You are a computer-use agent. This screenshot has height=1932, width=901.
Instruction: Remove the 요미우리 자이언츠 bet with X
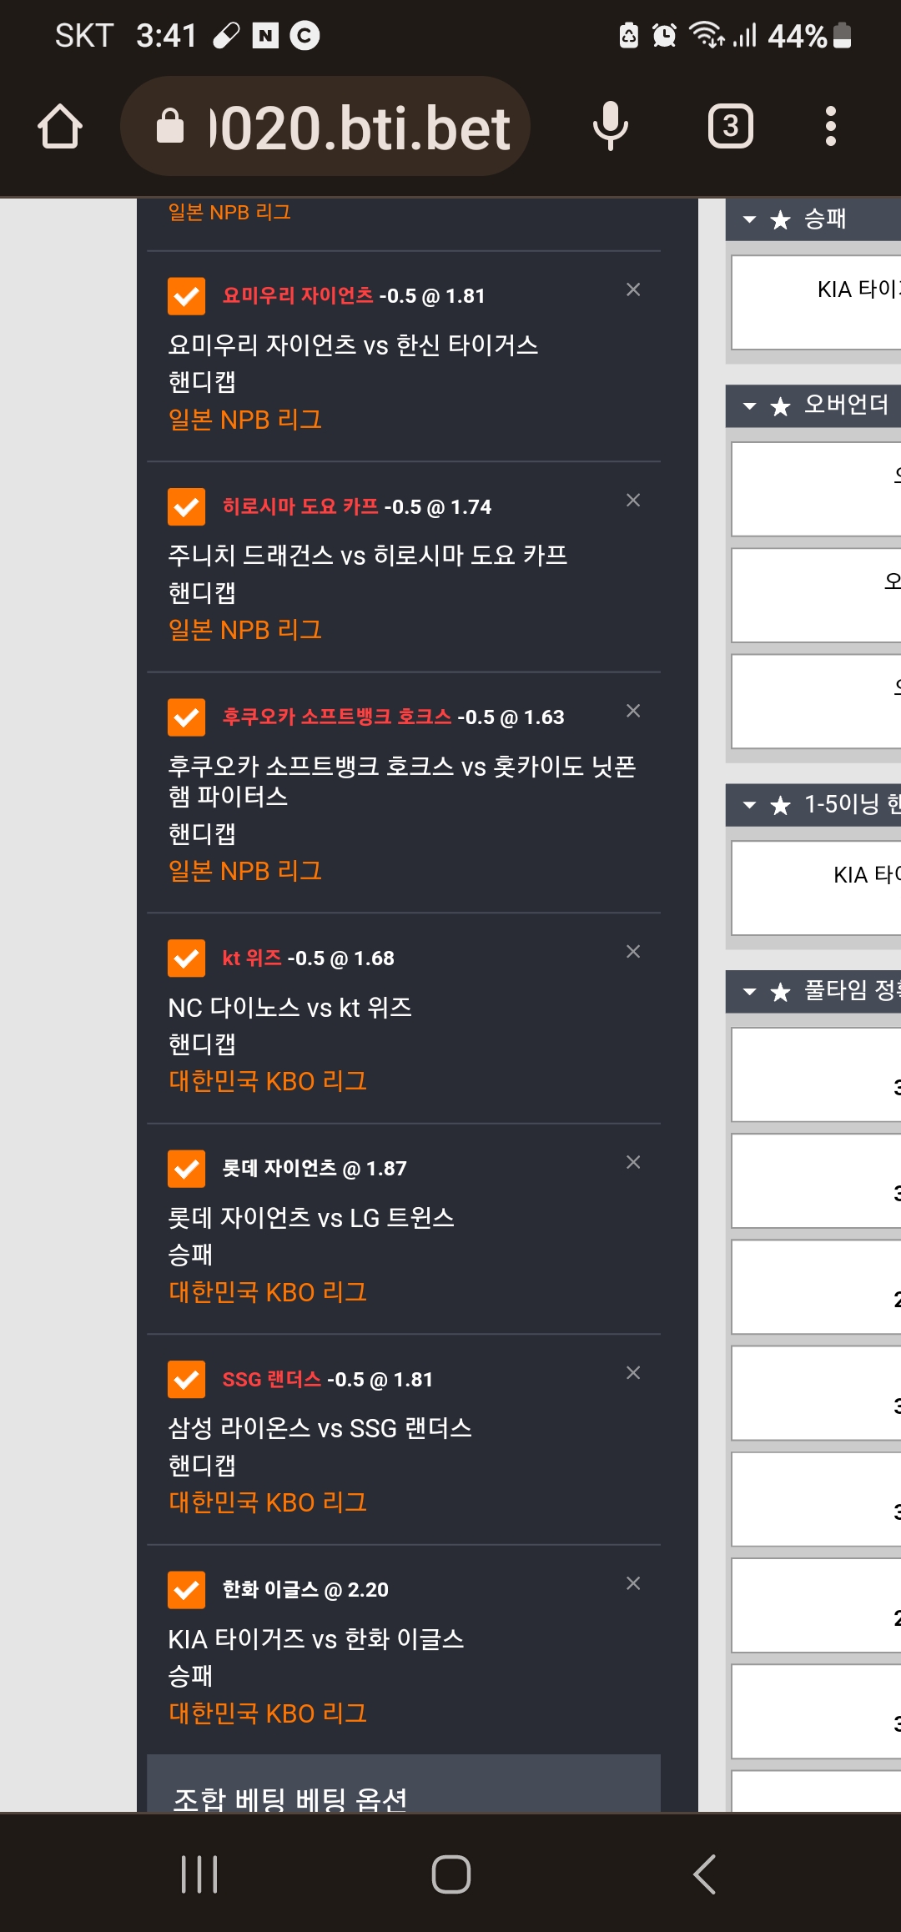pos(633,289)
